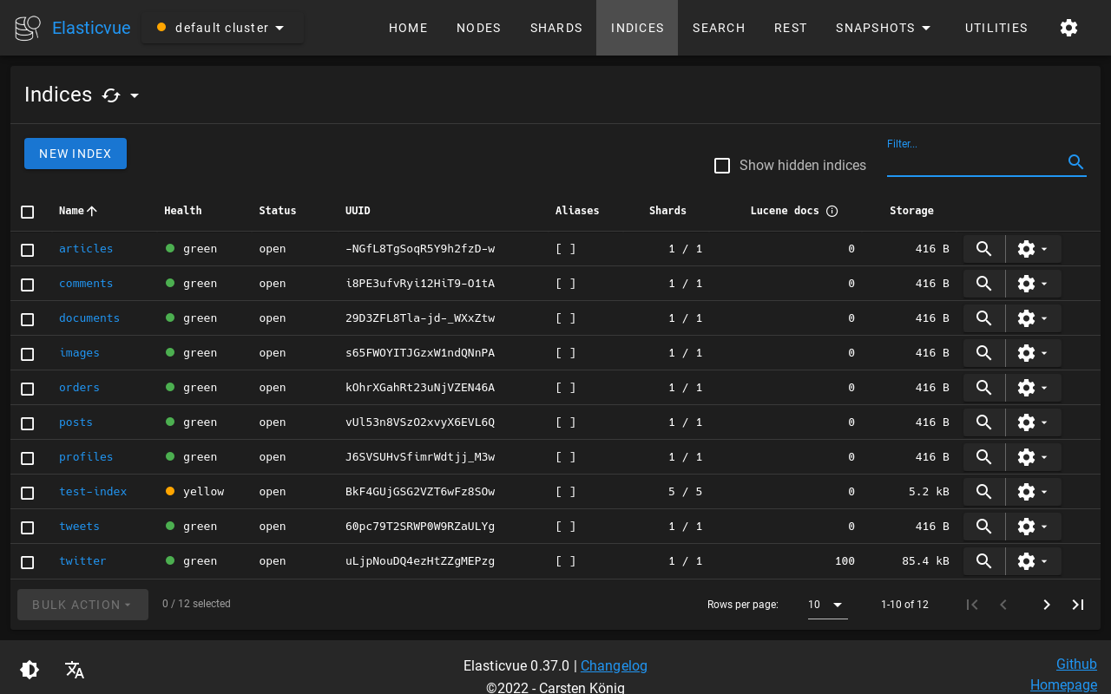Open the gear options menu for test-index

coord(1034,492)
